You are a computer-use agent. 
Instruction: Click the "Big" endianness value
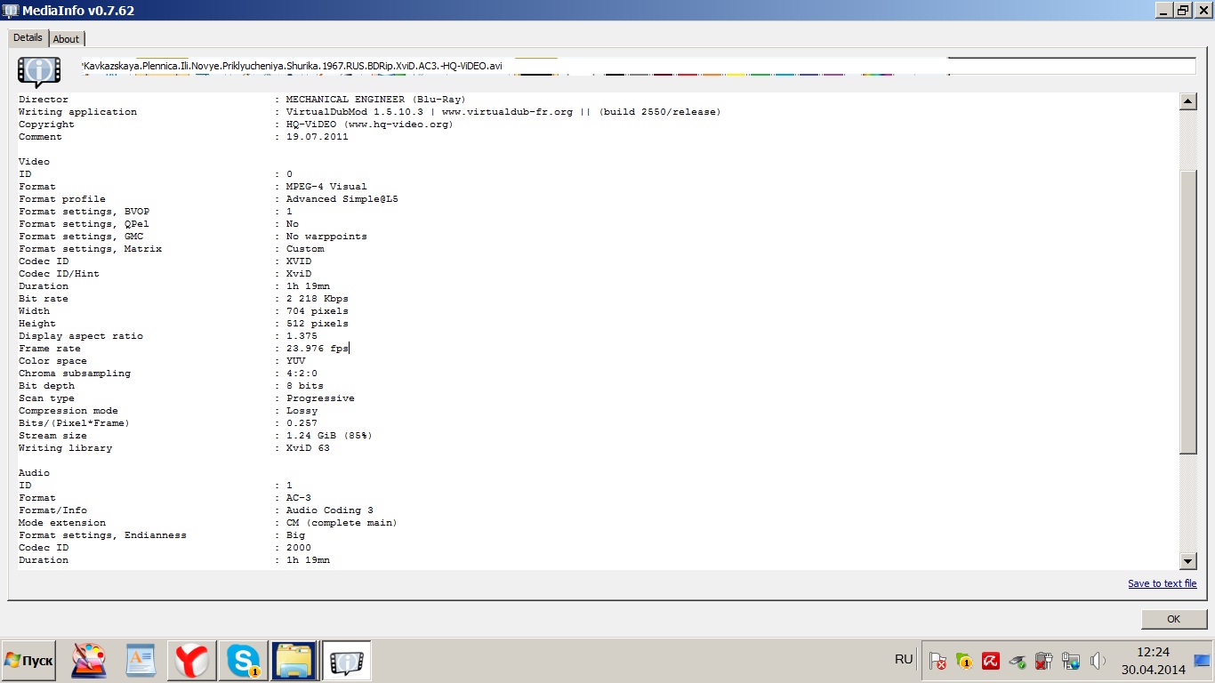pyautogui.click(x=295, y=535)
